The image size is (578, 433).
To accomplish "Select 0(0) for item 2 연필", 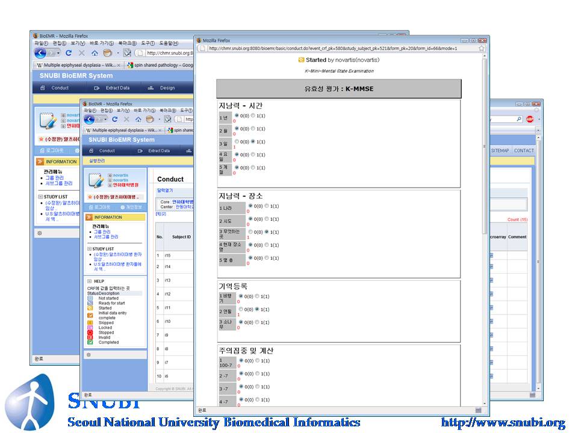I will [241, 309].
